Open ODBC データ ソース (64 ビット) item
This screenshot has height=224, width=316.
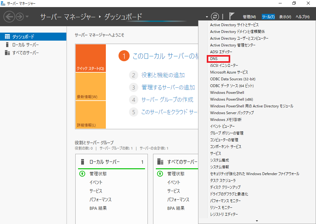coord(232,86)
